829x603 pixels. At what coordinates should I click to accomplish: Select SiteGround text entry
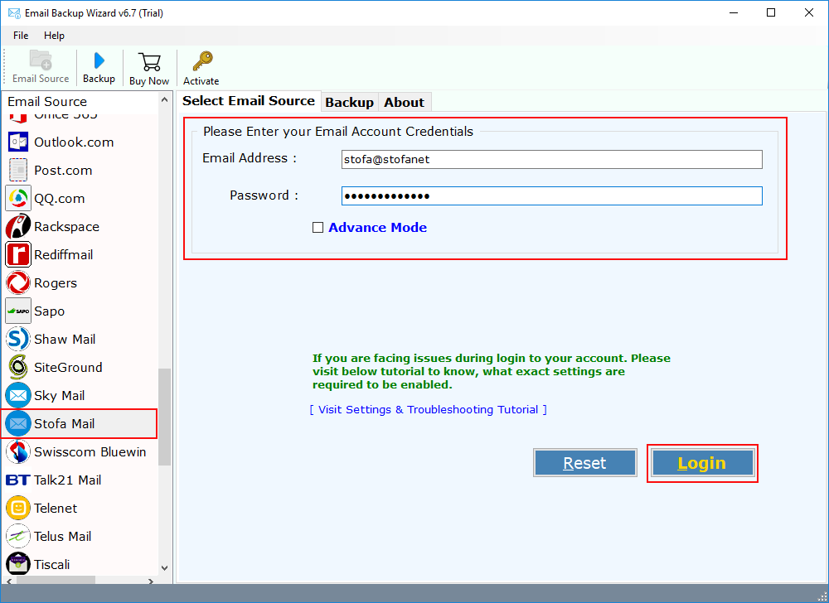point(68,368)
